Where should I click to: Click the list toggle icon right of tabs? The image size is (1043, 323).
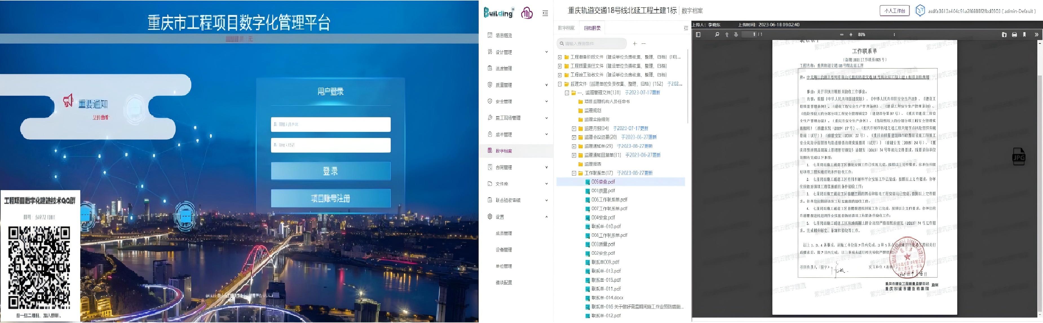[x=686, y=28]
